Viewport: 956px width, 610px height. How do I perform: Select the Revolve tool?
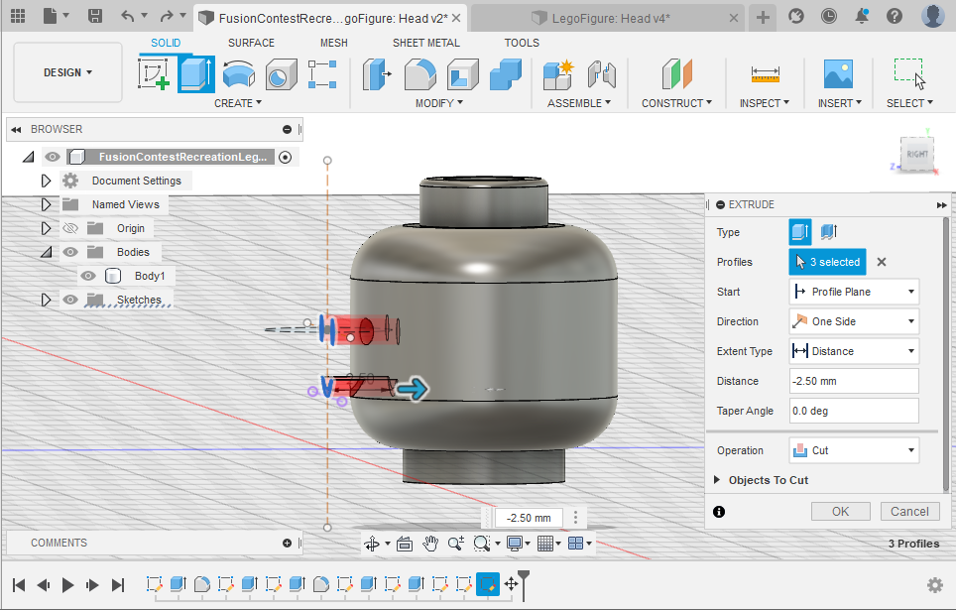pos(238,73)
